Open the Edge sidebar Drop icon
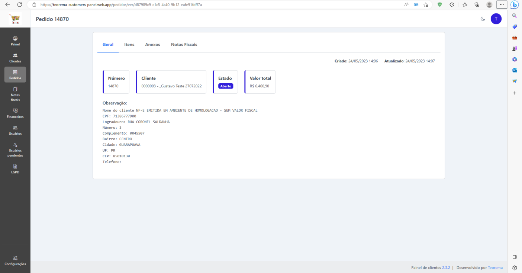The height and width of the screenshot is (273, 522). (515, 81)
